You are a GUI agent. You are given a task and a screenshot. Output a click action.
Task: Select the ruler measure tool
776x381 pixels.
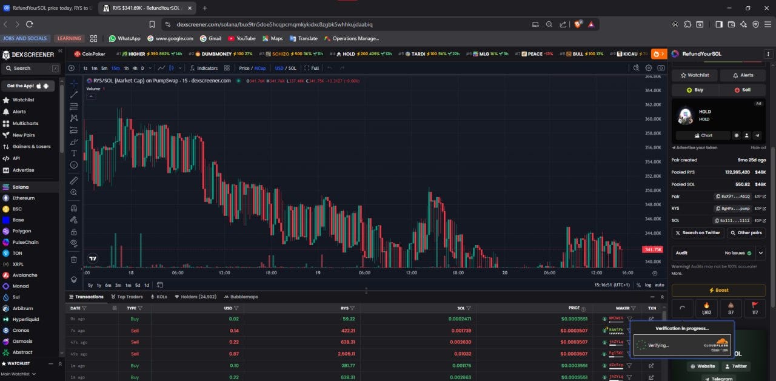click(74, 180)
